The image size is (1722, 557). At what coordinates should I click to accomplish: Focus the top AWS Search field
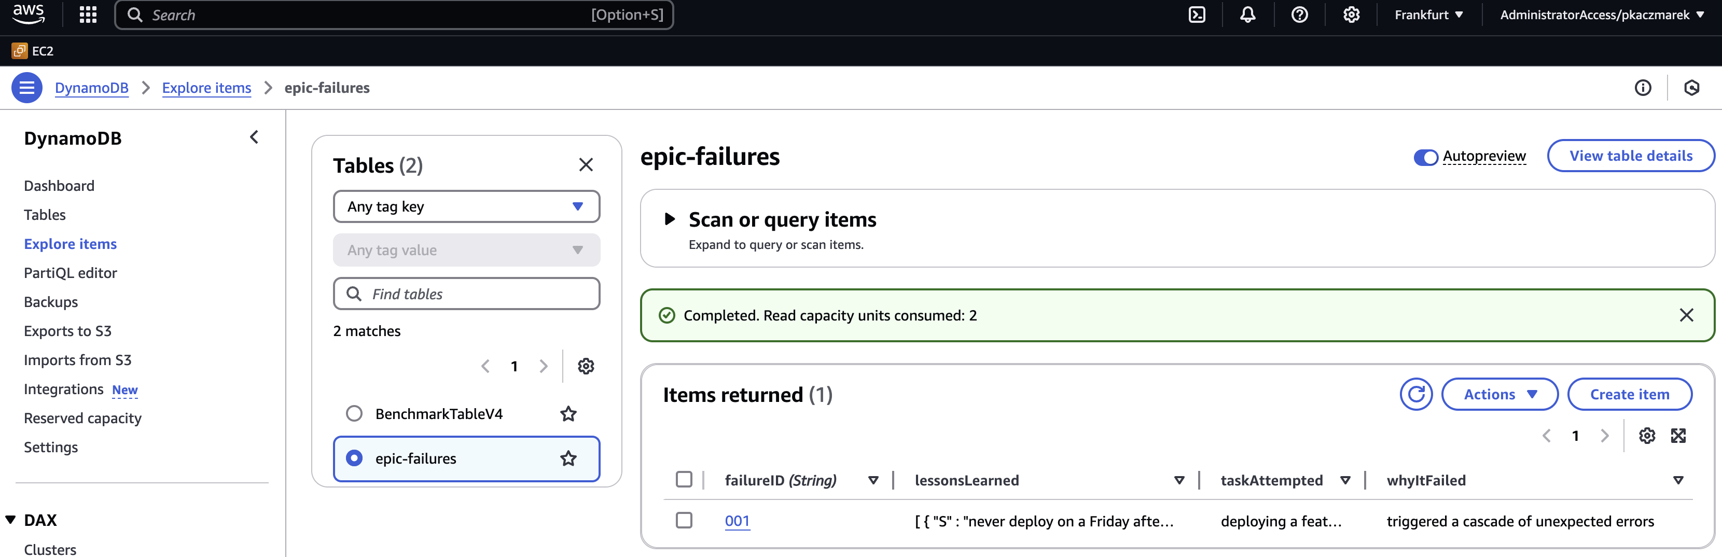(x=394, y=15)
